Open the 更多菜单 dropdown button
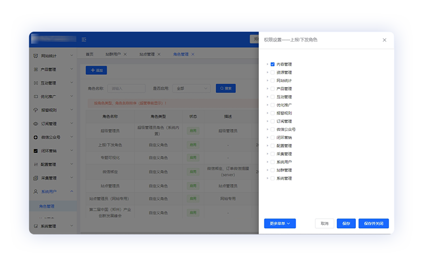The image size is (426, 265). [x=280, y=223]
